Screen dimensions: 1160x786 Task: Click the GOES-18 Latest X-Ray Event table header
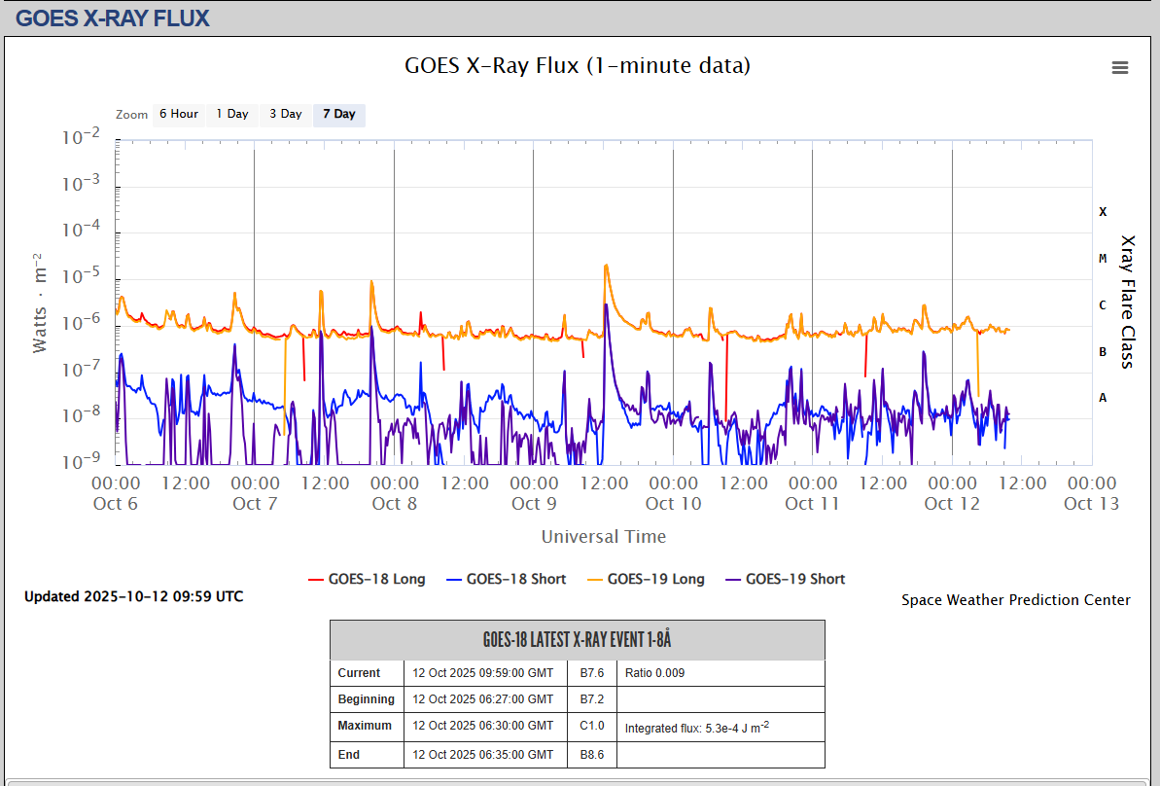(577, 640)
